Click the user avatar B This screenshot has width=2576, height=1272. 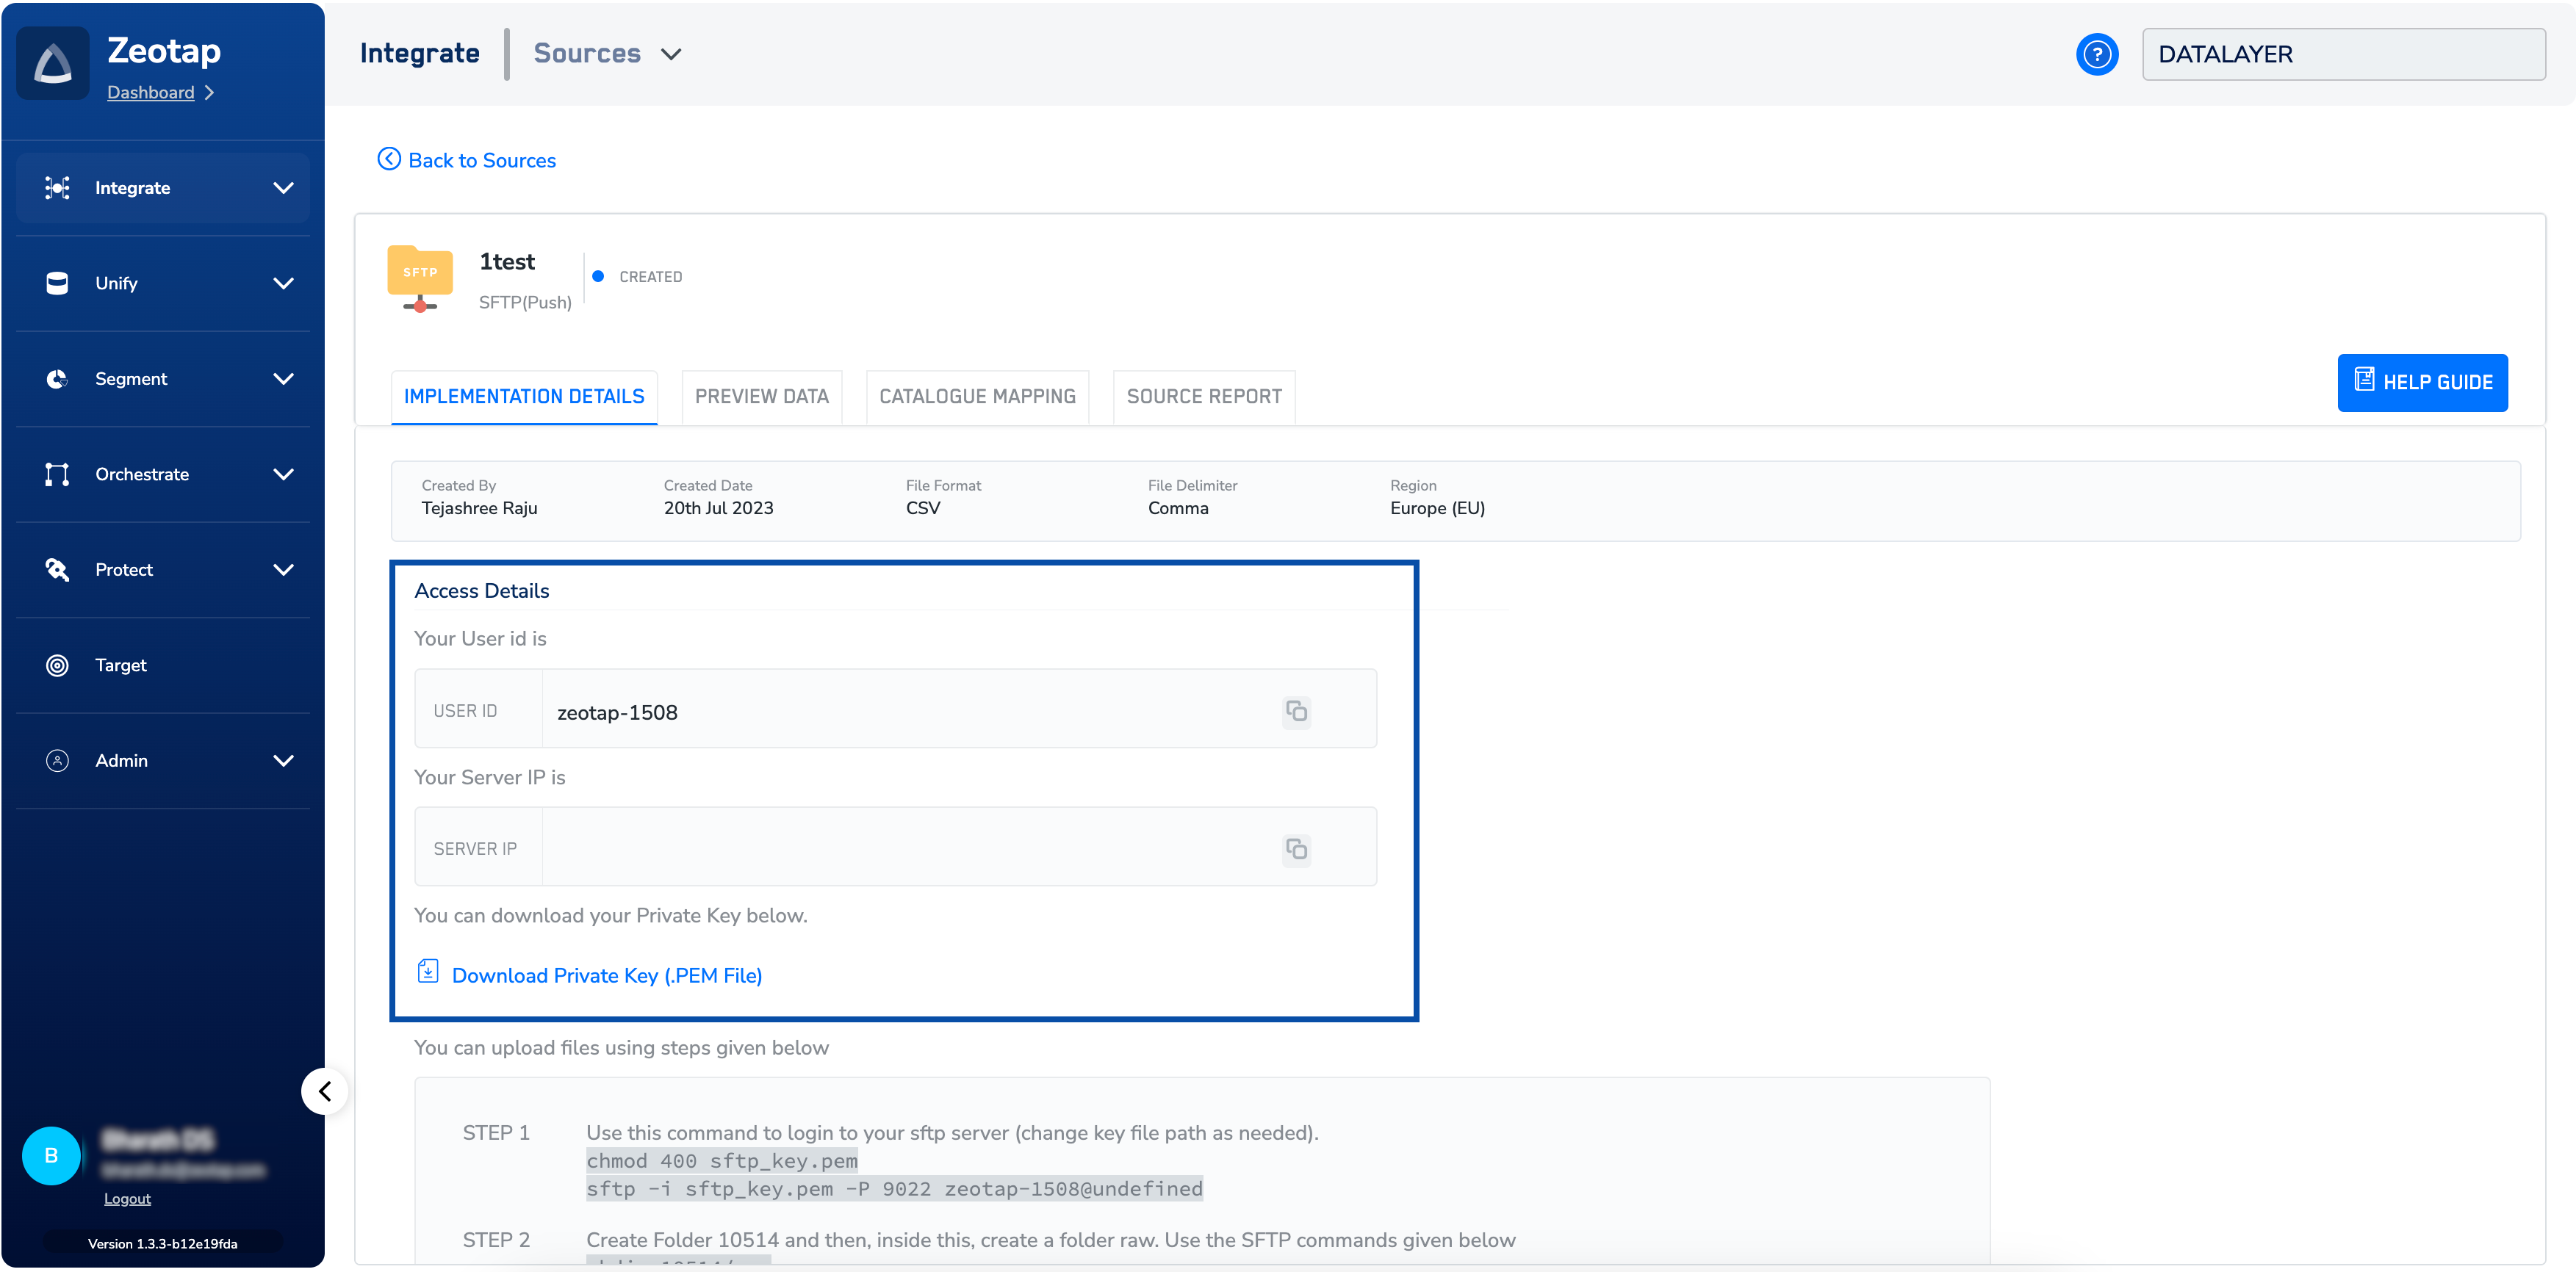(51, 1155)
